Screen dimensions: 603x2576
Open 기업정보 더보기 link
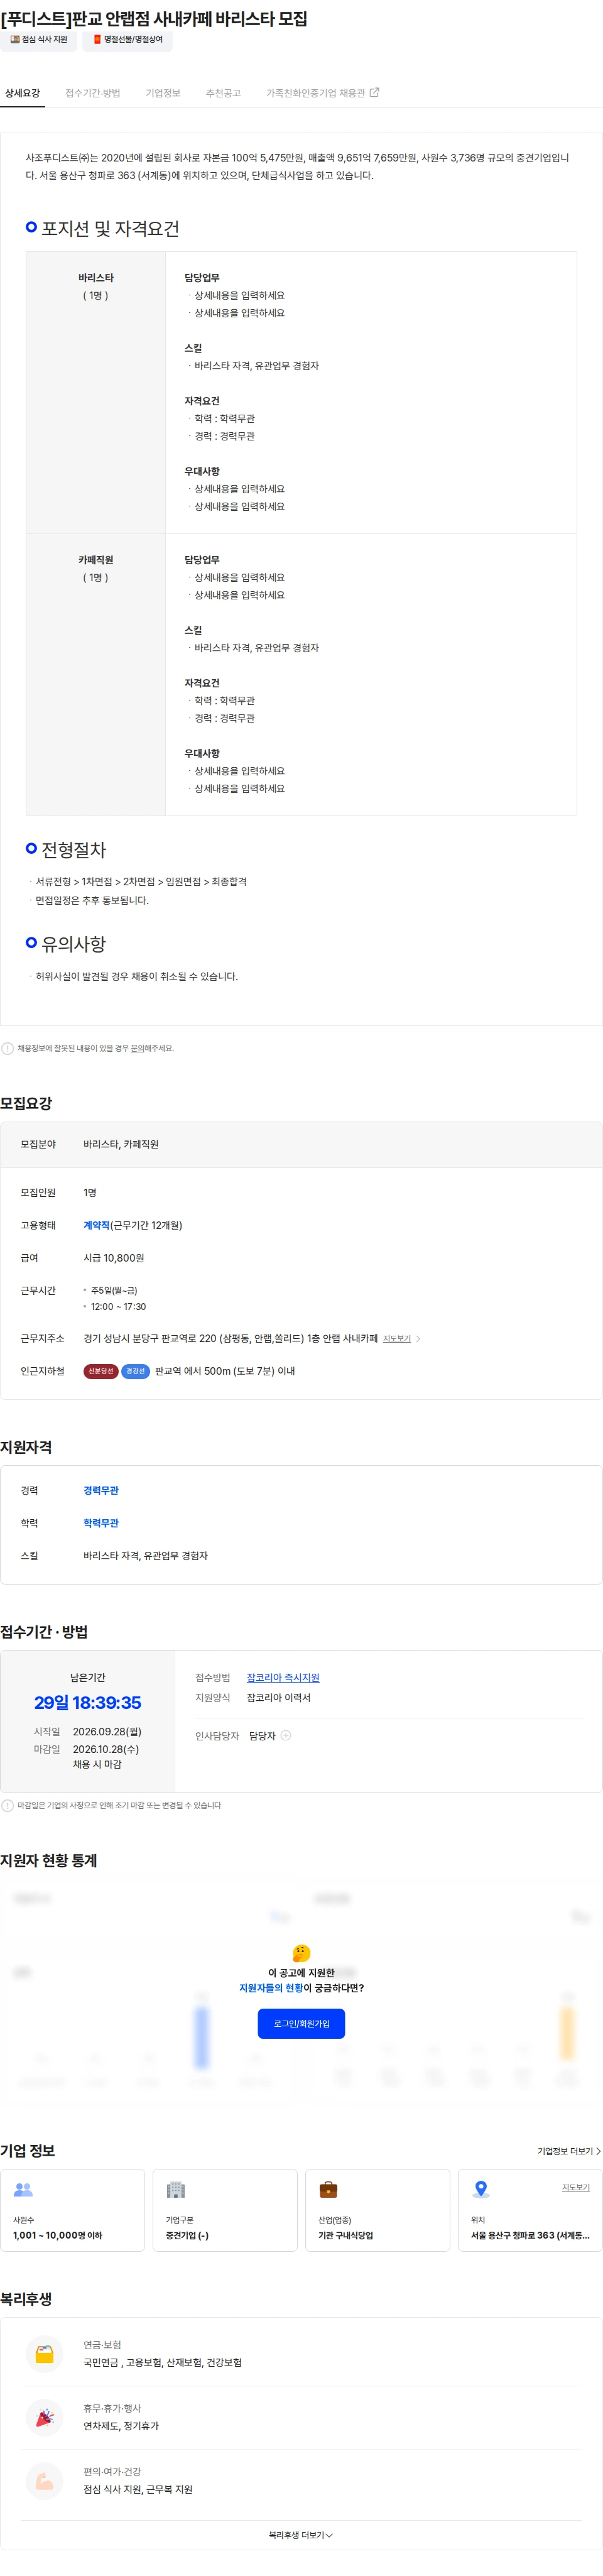tap(568, 2151)
